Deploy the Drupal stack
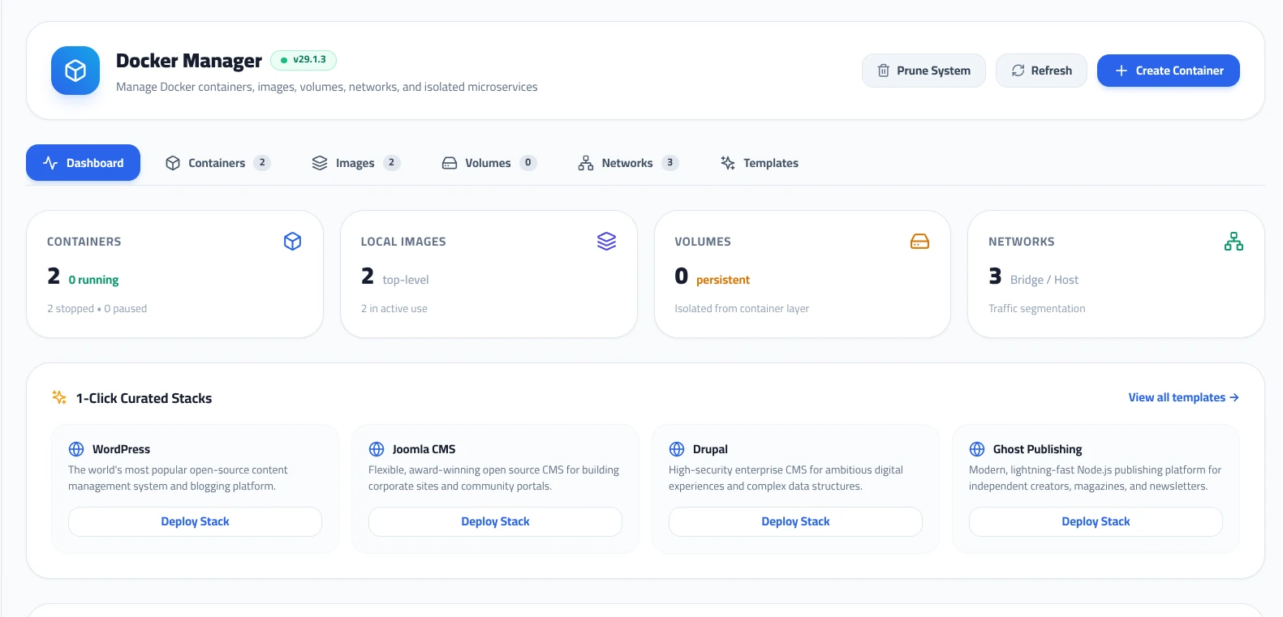 click(x=795, y=521)
